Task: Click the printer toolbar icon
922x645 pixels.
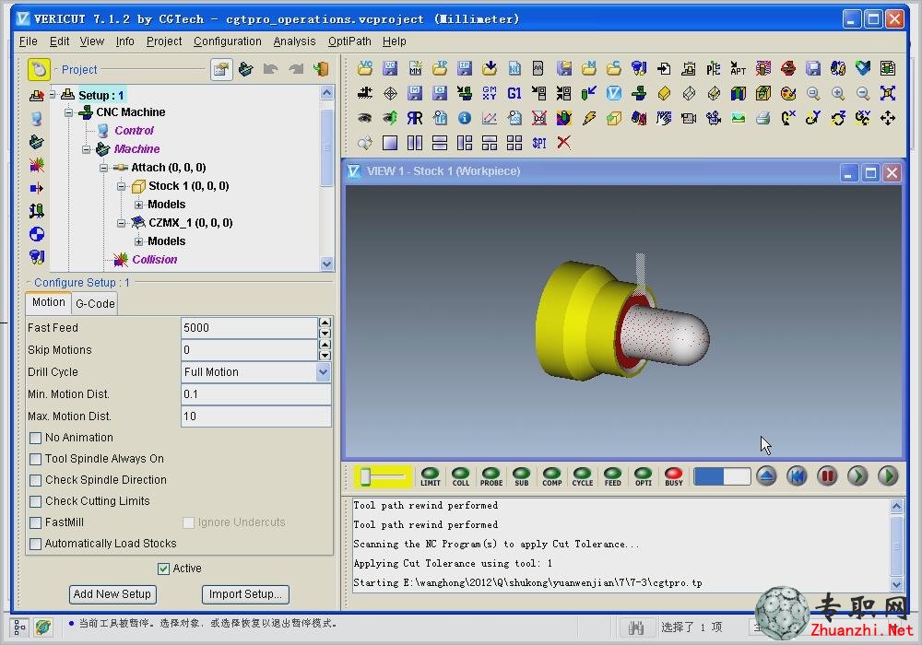Action: tap(763, 118)
